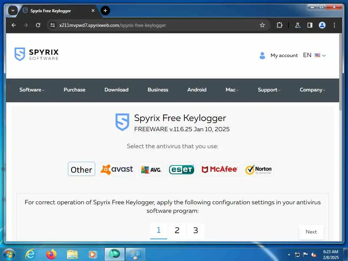Click the page vertical scrollbar thumb

point(341,71)
